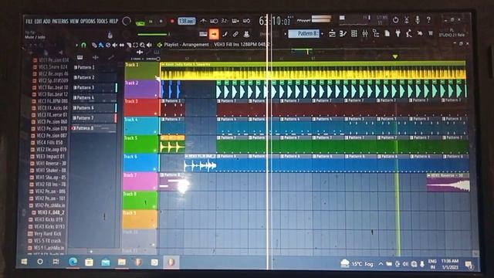Open the HELP menu
494x278 pixels.
point(113,22)
